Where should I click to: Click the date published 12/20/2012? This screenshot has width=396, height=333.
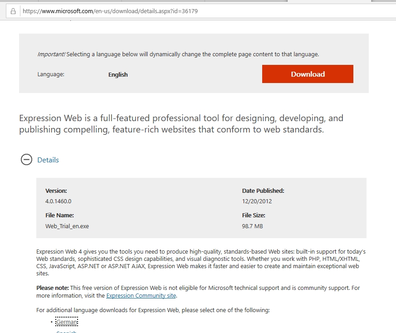[x=257, y=201]
